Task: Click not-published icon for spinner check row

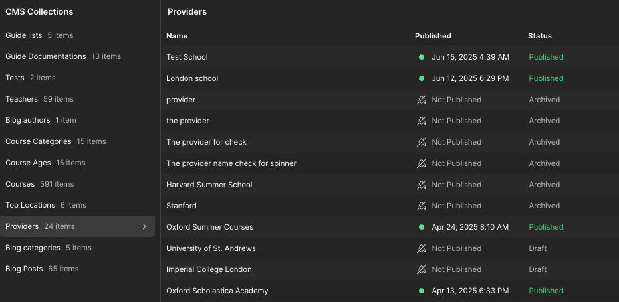Action: click(422, 164)
